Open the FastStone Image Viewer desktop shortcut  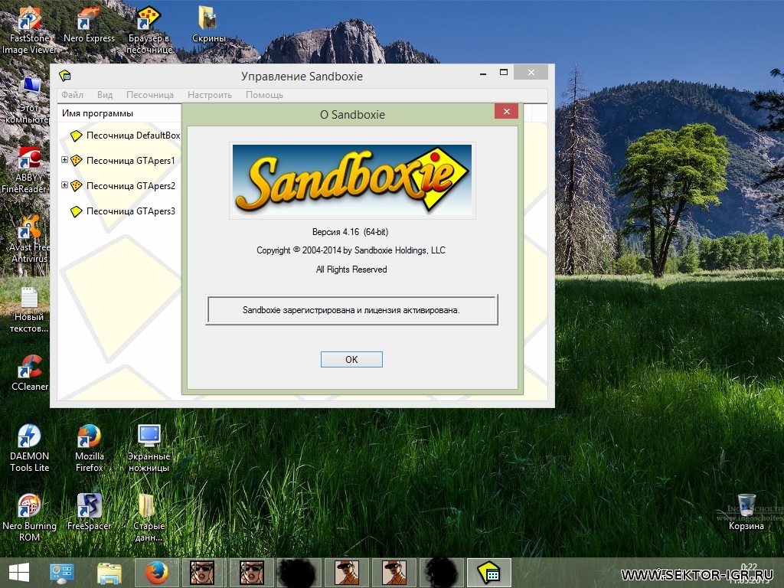coord(28,30)
